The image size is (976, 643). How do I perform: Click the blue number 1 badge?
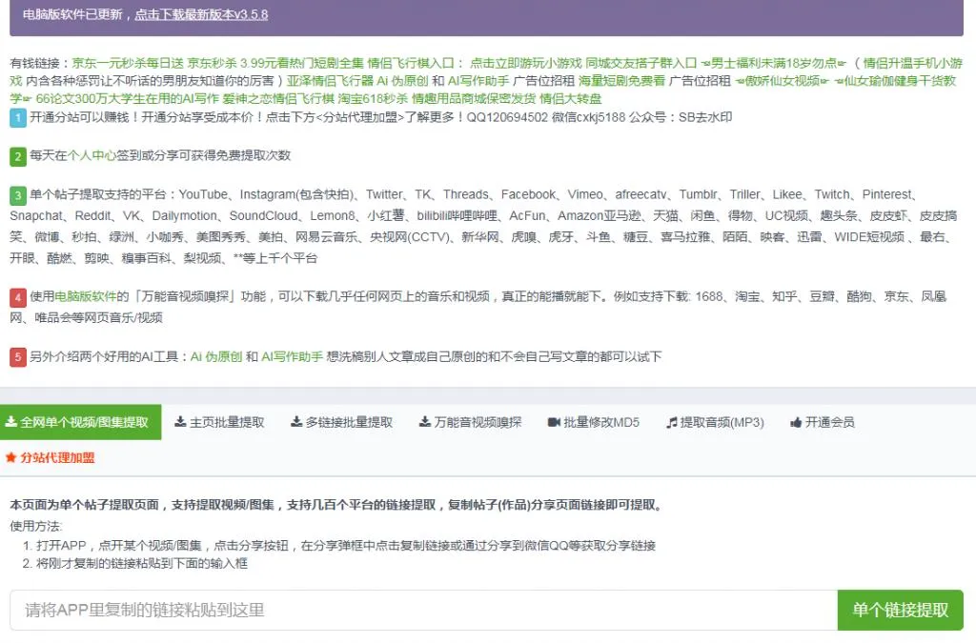click(x=18, y=118)
